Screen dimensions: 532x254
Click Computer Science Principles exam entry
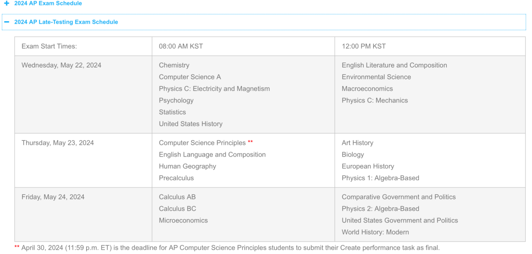(202, 143)
